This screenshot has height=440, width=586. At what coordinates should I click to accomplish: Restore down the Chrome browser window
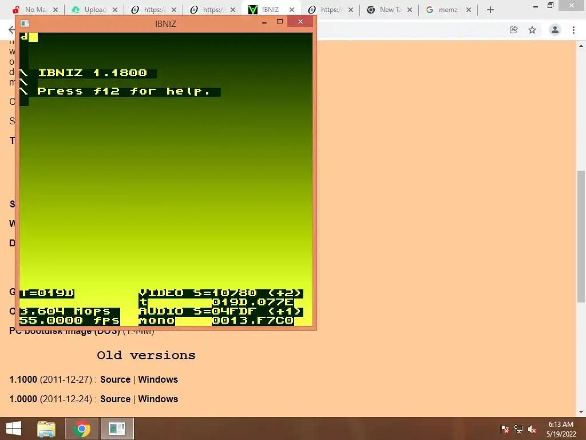click(551, 5)
